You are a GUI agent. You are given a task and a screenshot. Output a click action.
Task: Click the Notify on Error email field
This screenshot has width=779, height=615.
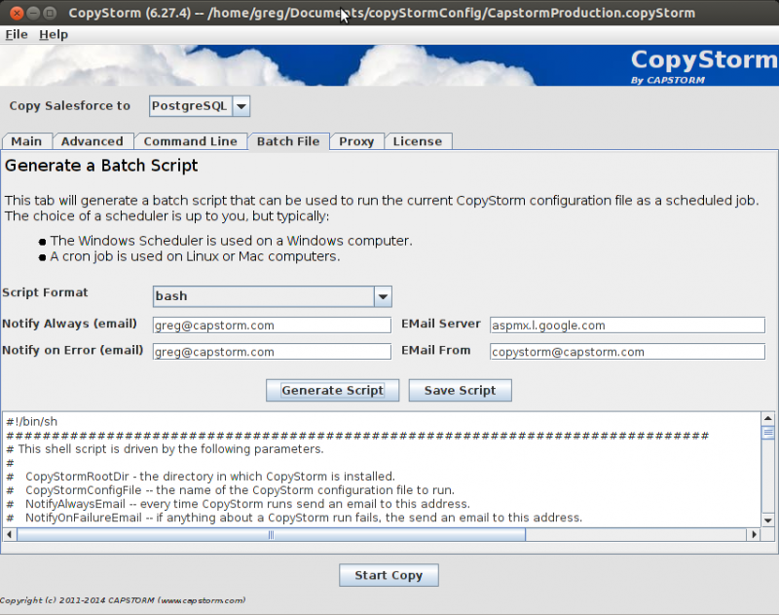pos(272,352)
